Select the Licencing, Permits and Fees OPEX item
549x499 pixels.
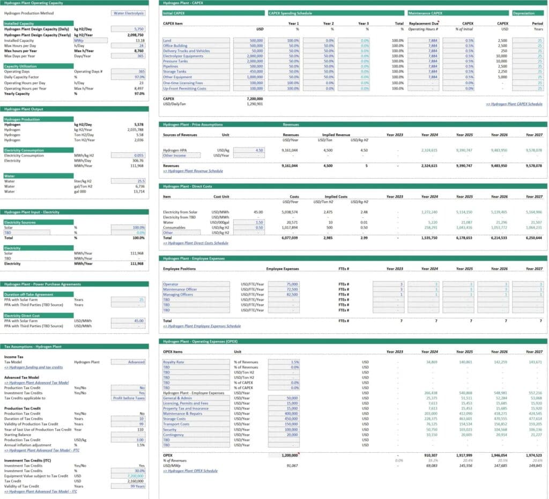click(x=196, y=403)
